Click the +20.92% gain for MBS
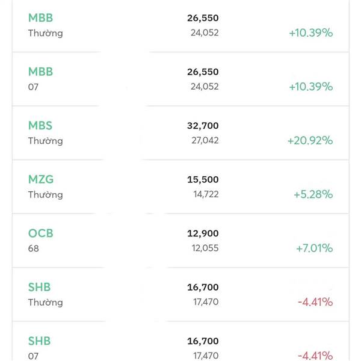This screenshot has width=361, height=361. (x=310, y=140)
